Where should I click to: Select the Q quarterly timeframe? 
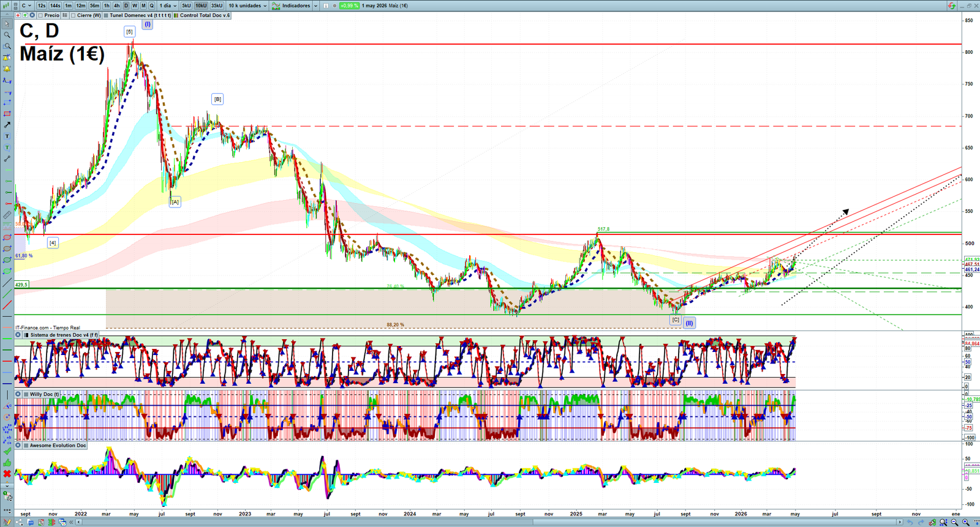click(x=151, y=6)
